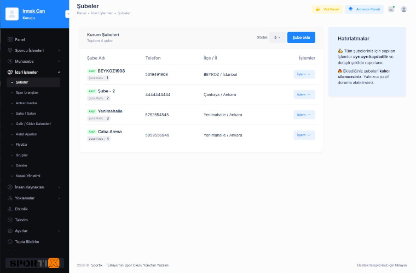The width and height of the screenshot is (416, 273).
Task: Expand Ayarlar menu chevron
Action: [x=59, y=230]
